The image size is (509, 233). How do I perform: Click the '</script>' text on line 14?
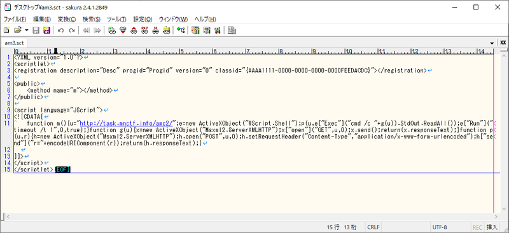click(x=29, y=163)
